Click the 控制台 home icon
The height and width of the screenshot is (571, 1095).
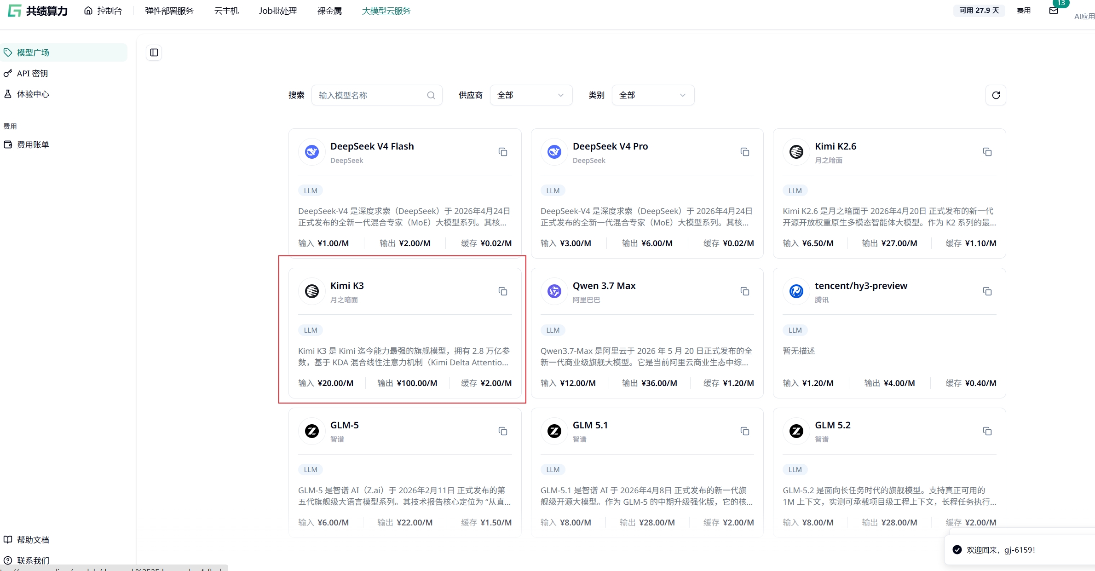88,11
